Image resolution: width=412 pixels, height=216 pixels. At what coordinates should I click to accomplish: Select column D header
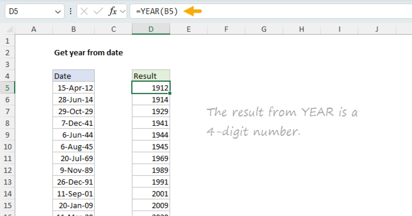pyautogui.click(x=151, y=29)
